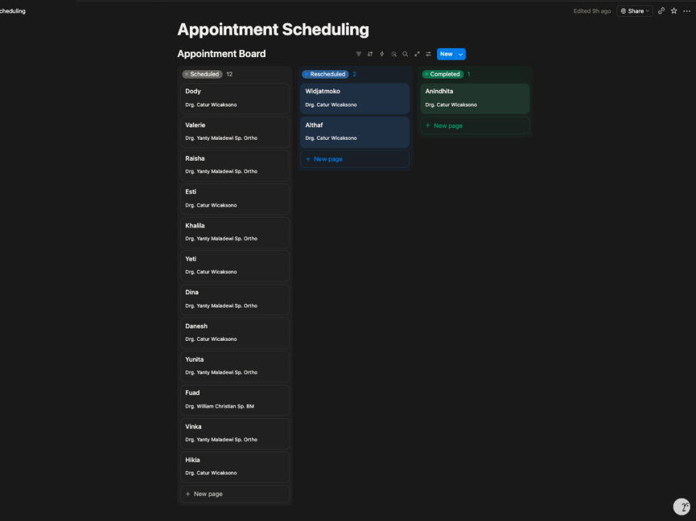Copy page link with chain icon
696x521 pixels.
click(661, 11)
